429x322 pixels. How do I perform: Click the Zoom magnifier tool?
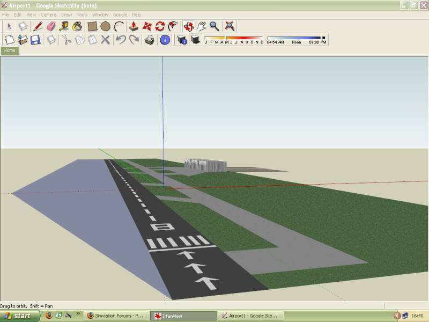(x=214, y=26)
